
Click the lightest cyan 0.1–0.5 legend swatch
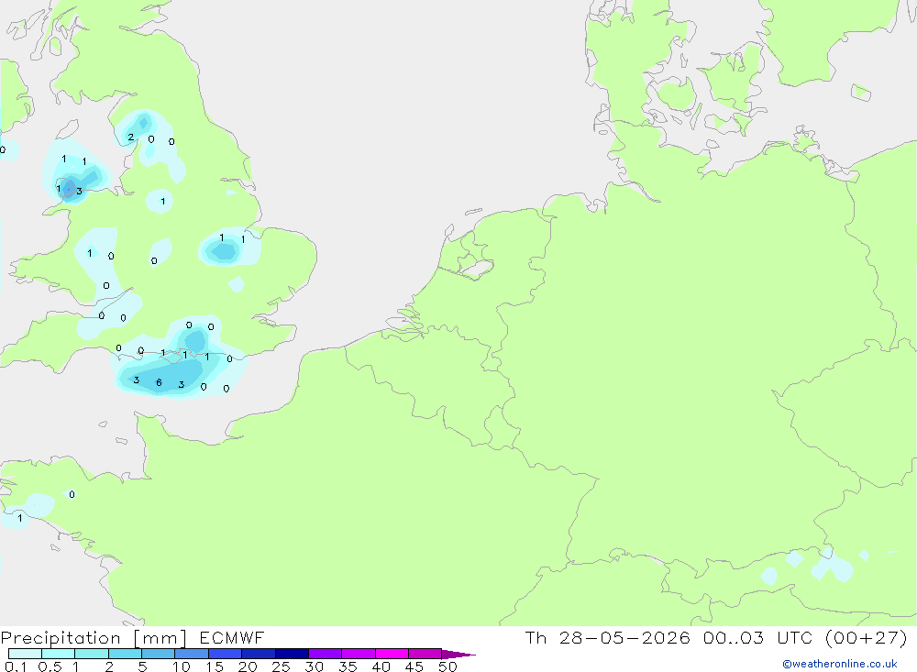tap(25, 654)
